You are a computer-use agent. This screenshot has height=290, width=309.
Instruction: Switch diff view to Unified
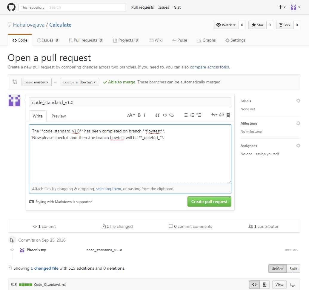point(277,269)
